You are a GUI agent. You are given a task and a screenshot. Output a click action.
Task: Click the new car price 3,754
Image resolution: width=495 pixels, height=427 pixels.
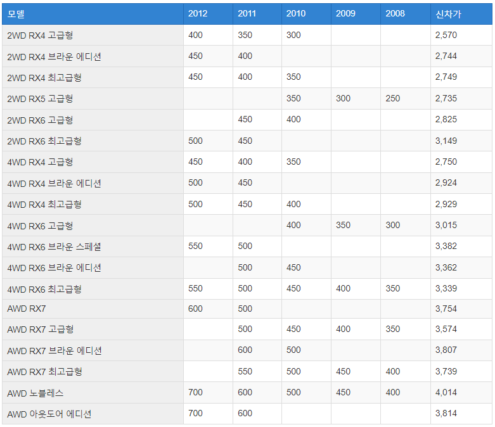coord(446,309)
